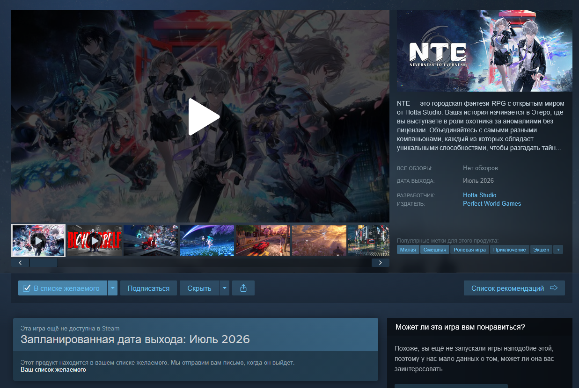The height and width of the screenshot is (388, 579).
Task: Click the left arrow of the thumbnail strip
Action: (x=20, y=263)
